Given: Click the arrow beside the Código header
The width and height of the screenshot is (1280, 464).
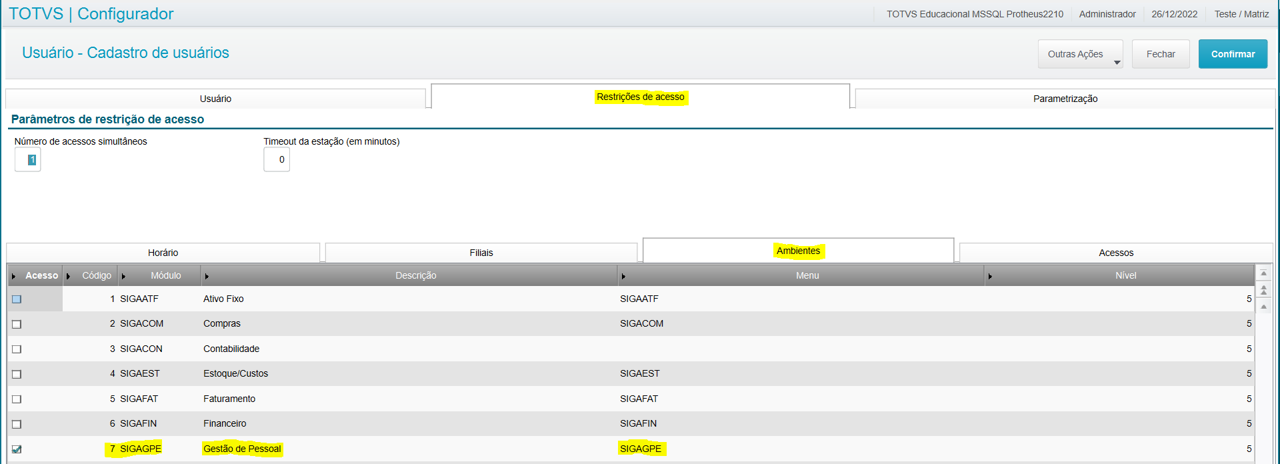Looking at the screenshot, I should coord(68,276).
